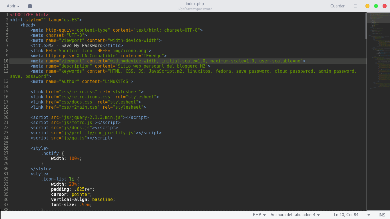Open the hamburger menu

pyautogui.click(x=355, y=6)
